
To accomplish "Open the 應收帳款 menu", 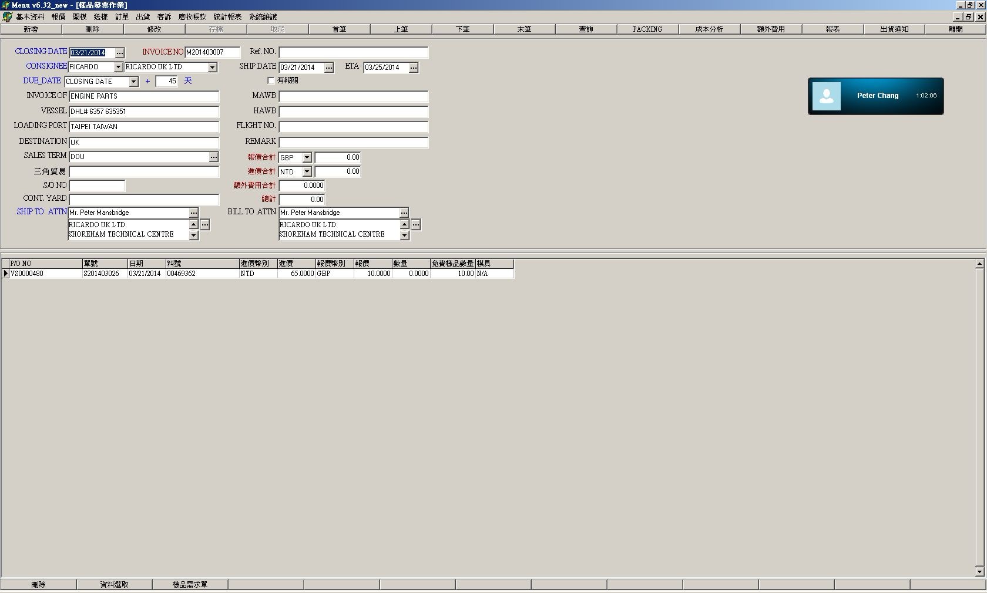I will (193, 17).
